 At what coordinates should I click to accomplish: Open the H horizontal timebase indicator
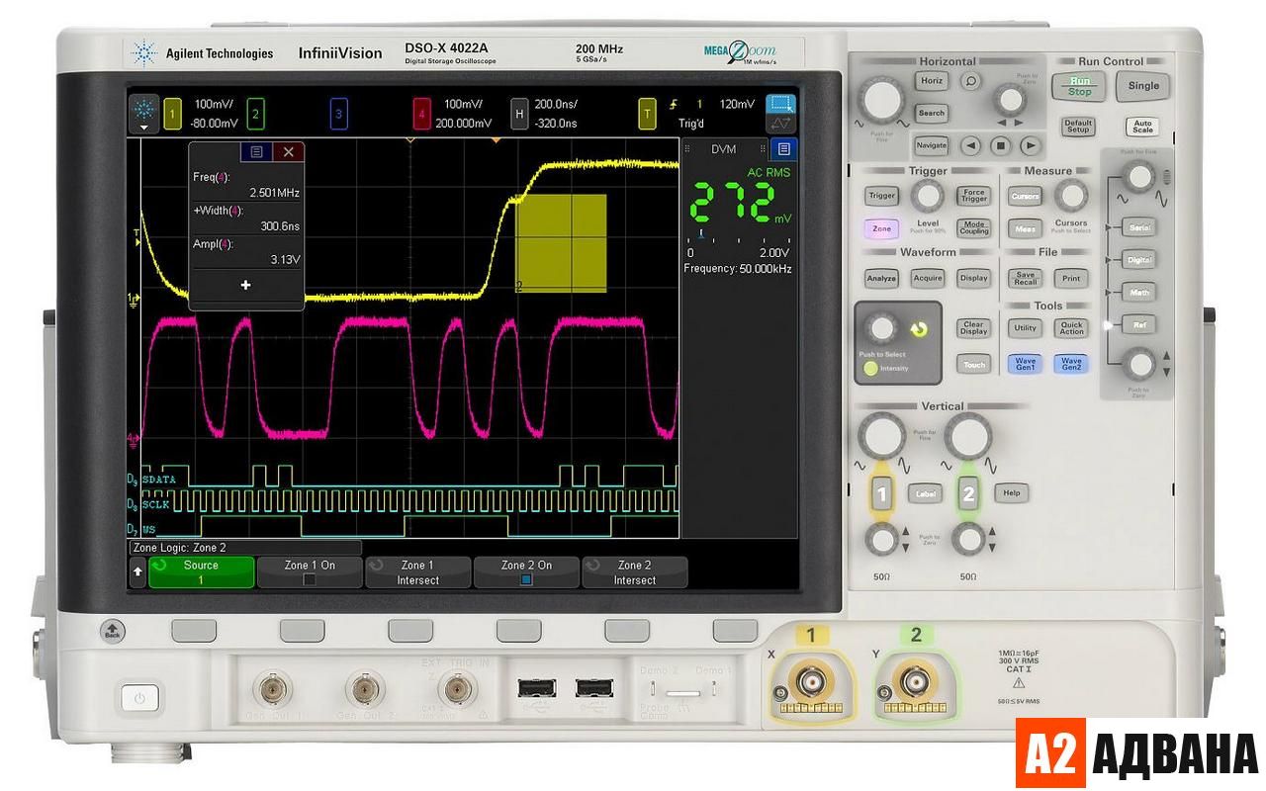point(519,115)
